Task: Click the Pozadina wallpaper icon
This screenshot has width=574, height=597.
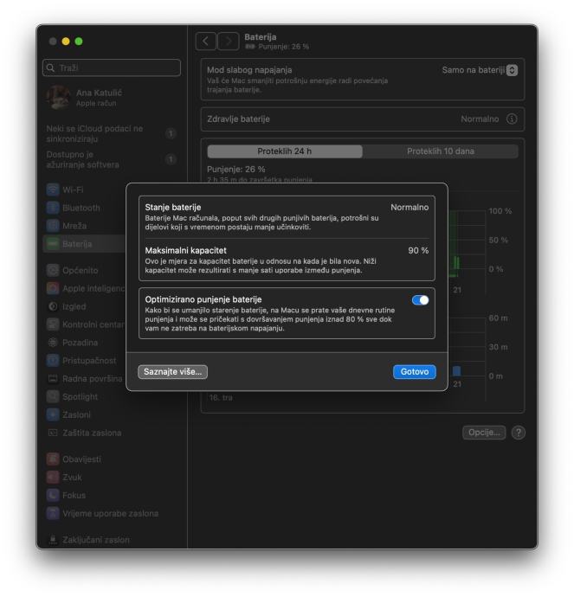Action: click(x=53, y=343)
